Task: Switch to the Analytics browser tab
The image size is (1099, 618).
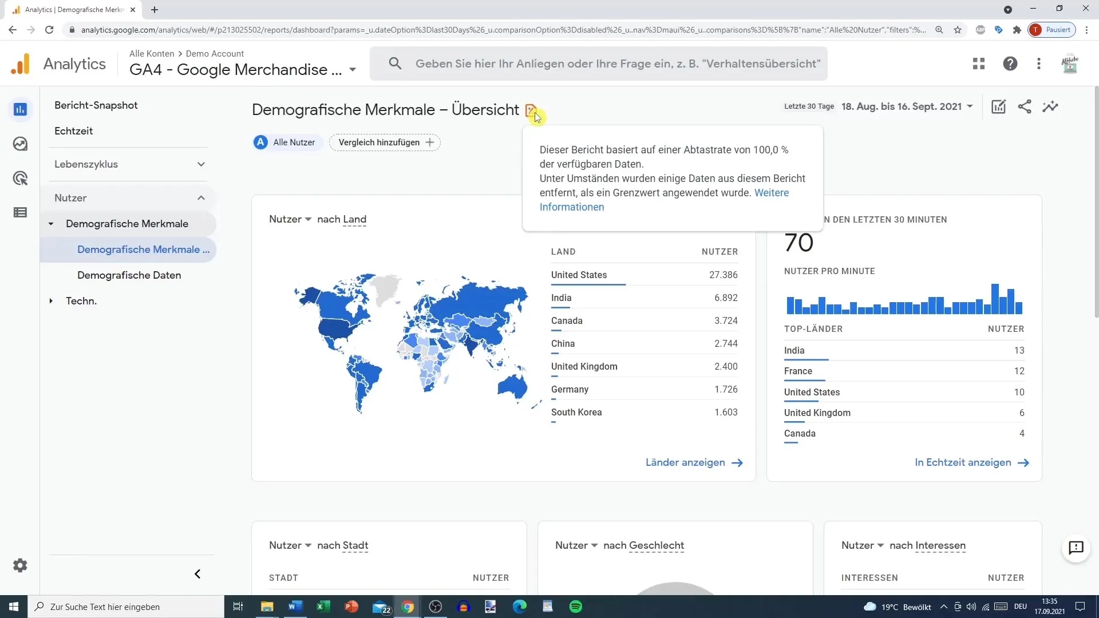Action: [74, 10]
